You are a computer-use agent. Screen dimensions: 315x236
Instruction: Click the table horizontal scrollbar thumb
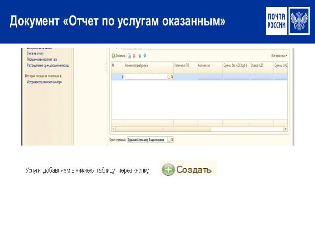(x=163, y=129)
